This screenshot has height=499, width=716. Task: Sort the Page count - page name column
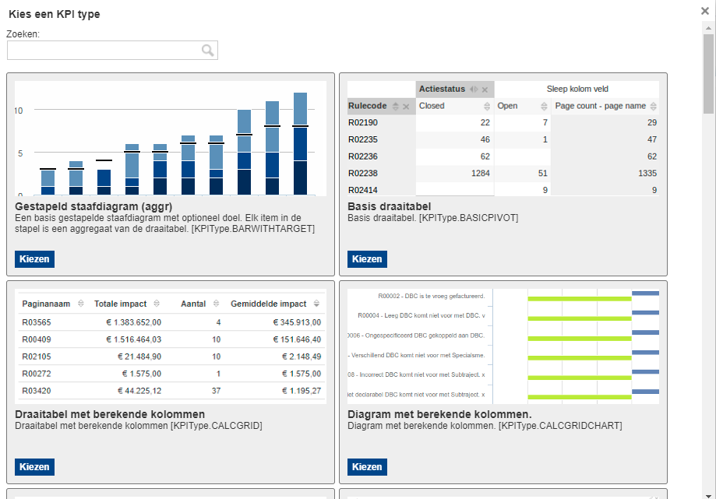coord(653,107)
